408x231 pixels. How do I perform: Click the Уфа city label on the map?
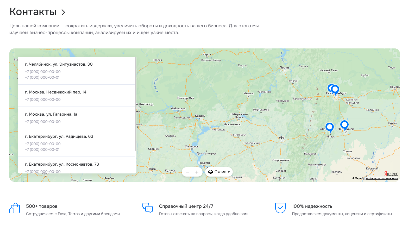281,138
